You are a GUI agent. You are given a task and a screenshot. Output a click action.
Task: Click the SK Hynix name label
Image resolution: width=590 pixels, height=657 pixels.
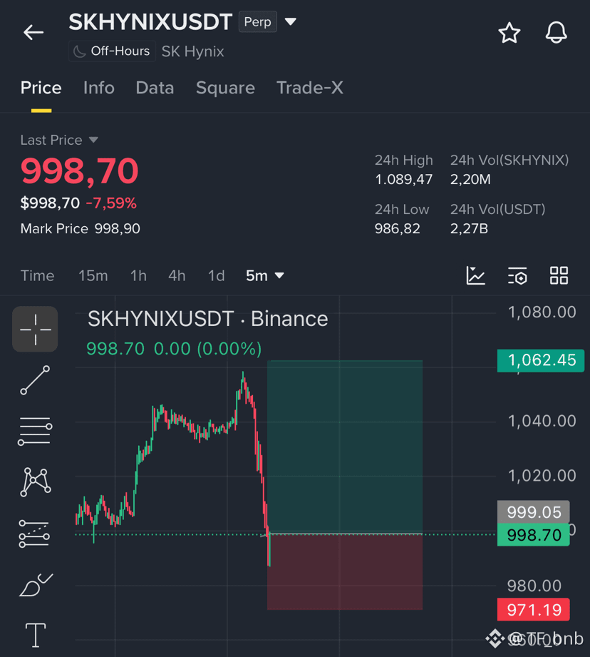pos(192,51)
